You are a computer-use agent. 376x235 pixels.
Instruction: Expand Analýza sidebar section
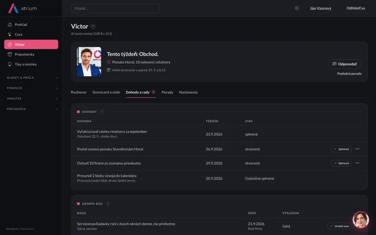click(31, 98)
